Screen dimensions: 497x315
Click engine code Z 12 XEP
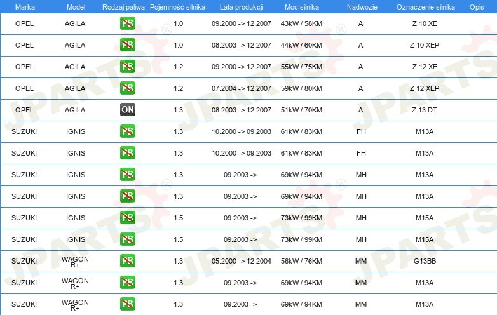(x=425, y=88)
